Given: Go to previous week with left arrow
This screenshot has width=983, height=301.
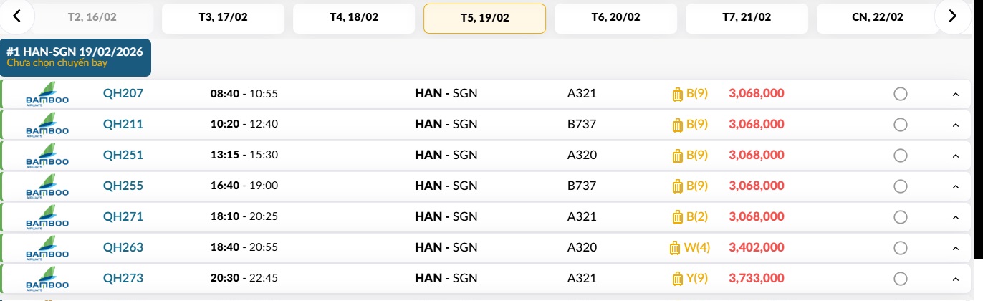Looking at the screenshot, I should 16,16.
